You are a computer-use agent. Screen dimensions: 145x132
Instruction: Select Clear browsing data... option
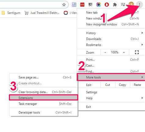click(44, 92)
